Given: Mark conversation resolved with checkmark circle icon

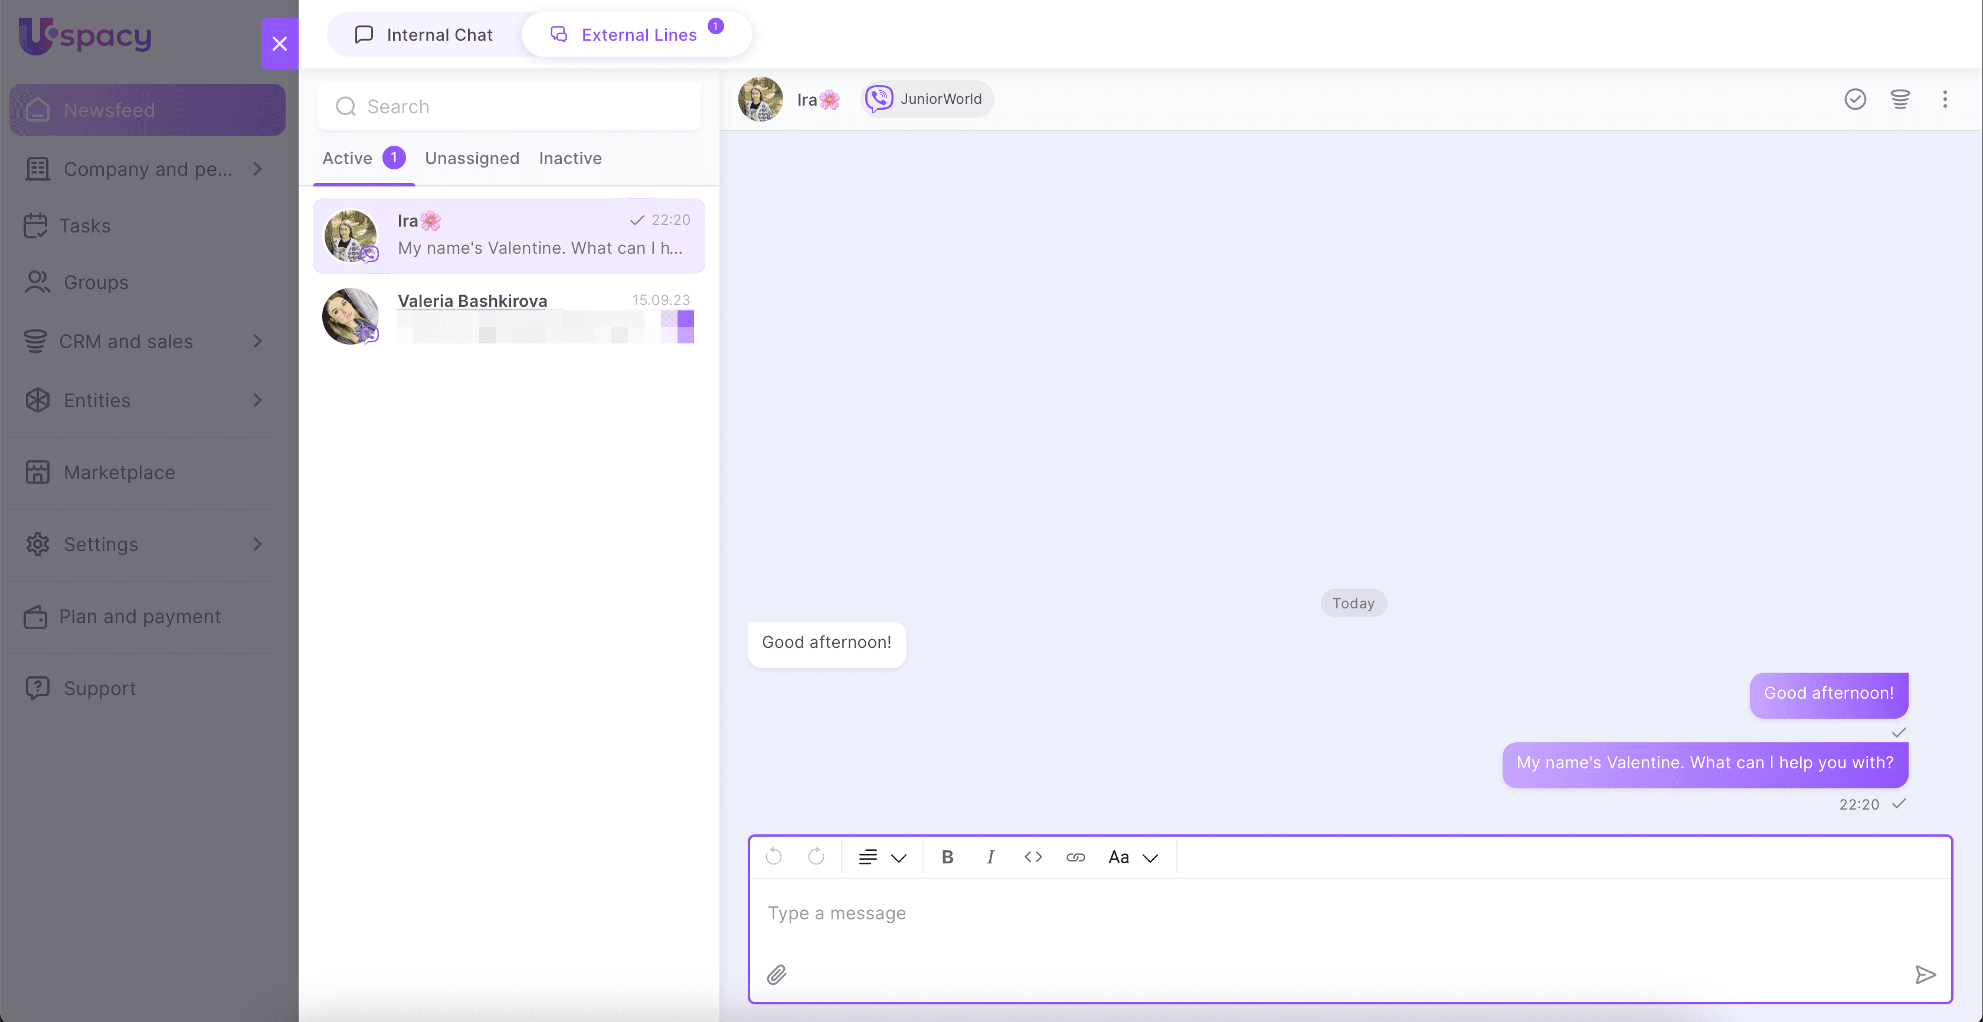Looking at the screenshot, I should 1855,99.
